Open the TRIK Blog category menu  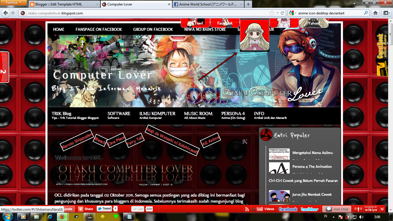point(75,115)
